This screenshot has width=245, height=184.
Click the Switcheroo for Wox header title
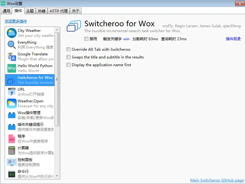[x=120, y=24]
